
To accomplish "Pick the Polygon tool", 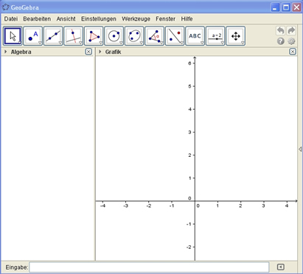I will click(94, 36).
